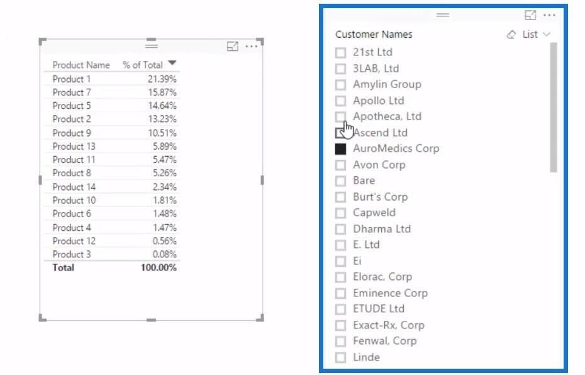The image size is (585, 375).
Task: Select the Product 13 row name
Action: [74, 147]
